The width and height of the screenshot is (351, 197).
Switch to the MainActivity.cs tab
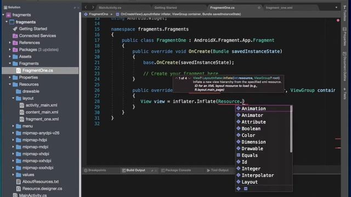click(110, 8)
